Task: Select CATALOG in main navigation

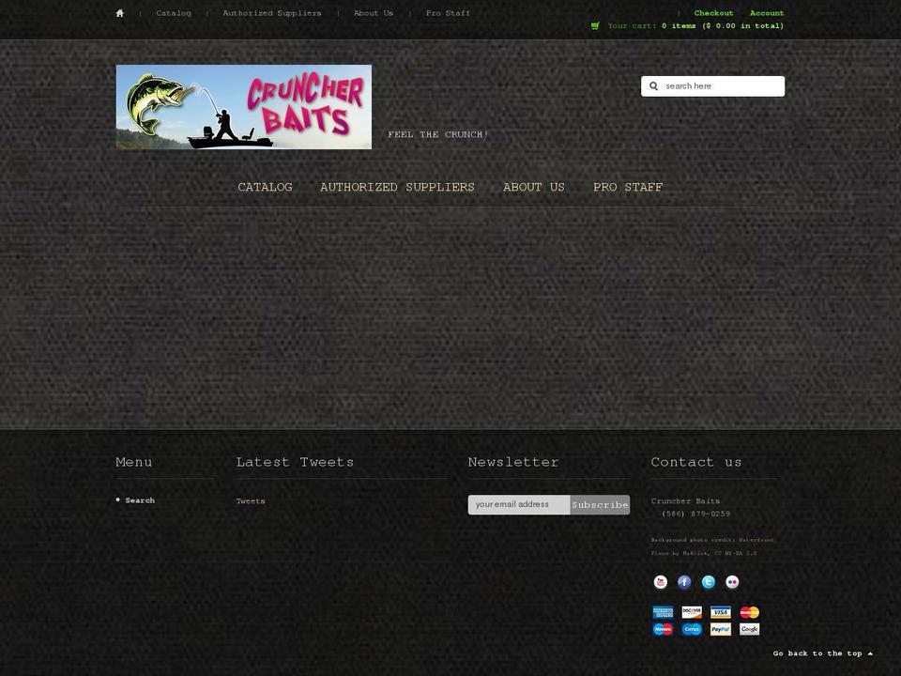Action: (265, 188)
